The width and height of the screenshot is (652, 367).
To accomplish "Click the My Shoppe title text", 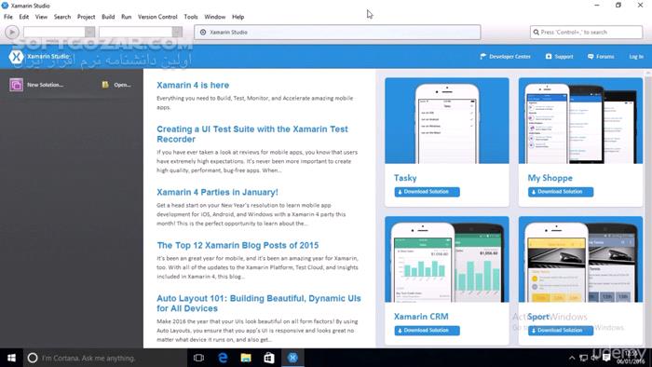I will (x=550, y=178).
